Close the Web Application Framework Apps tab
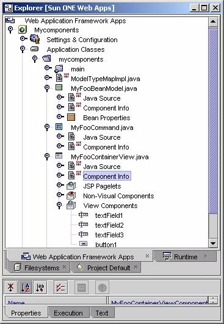Screen dimensions: 224x324 coord(147,256)
